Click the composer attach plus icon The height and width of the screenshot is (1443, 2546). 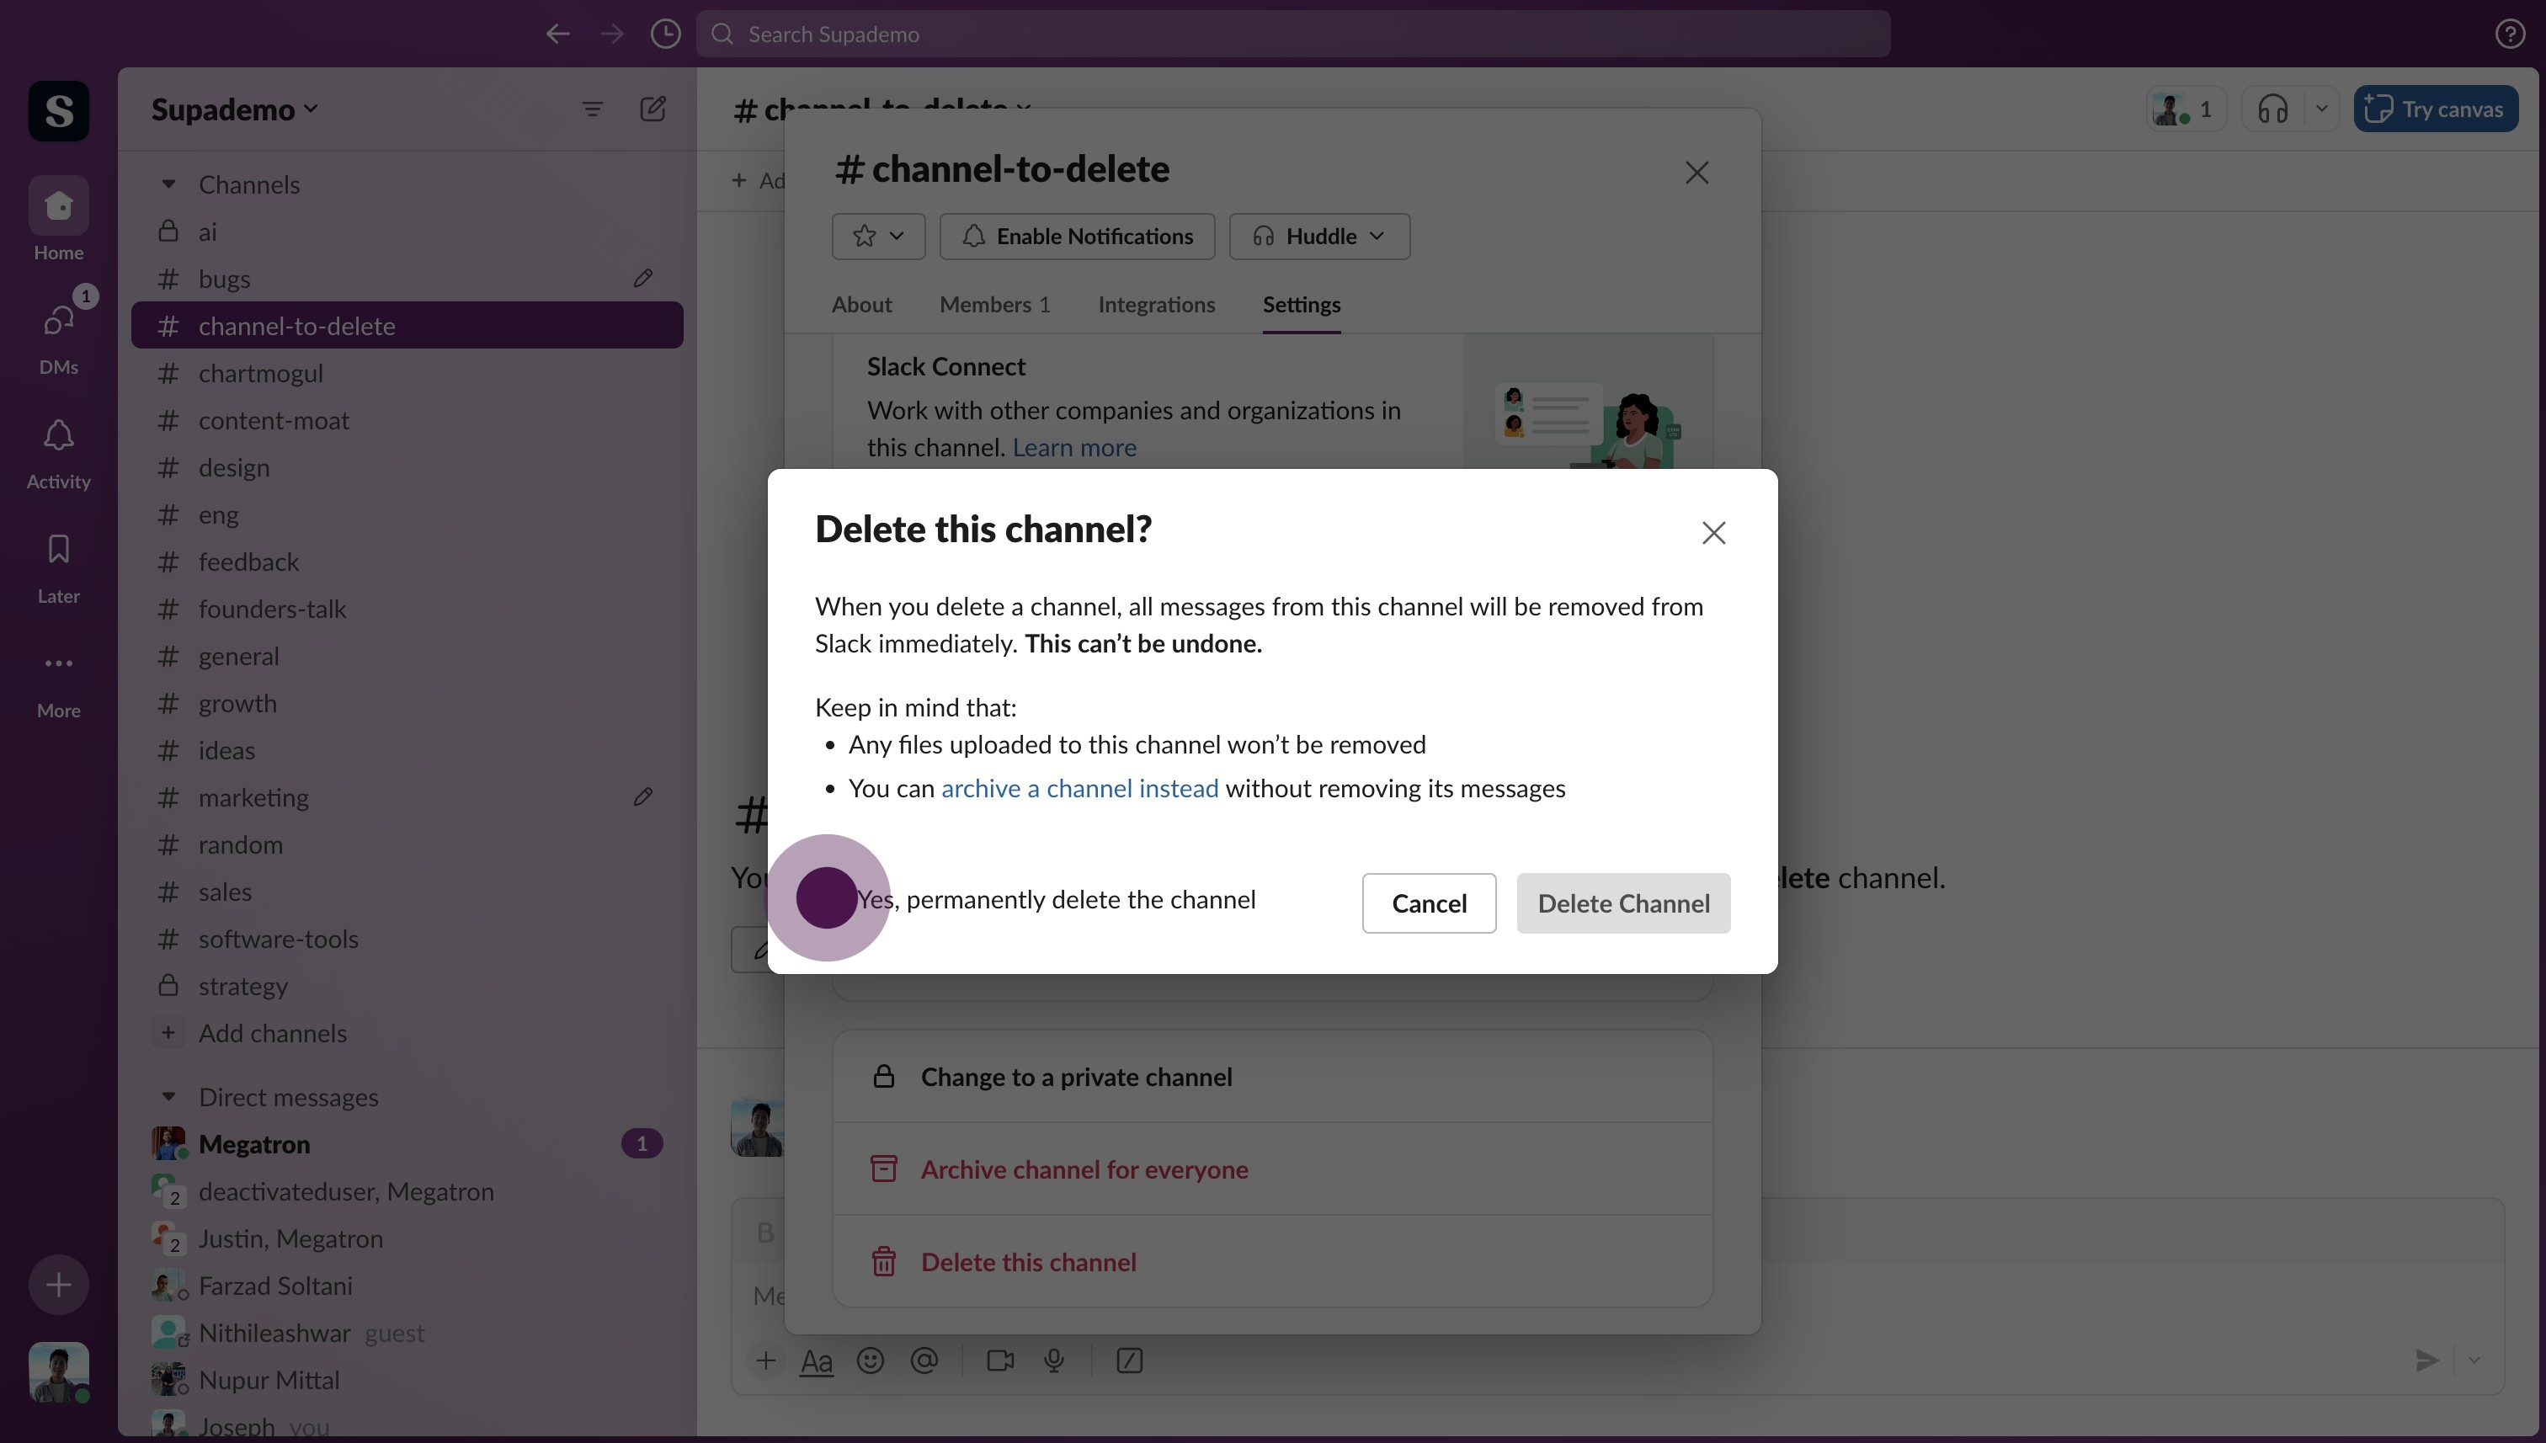click(765, 1360)
